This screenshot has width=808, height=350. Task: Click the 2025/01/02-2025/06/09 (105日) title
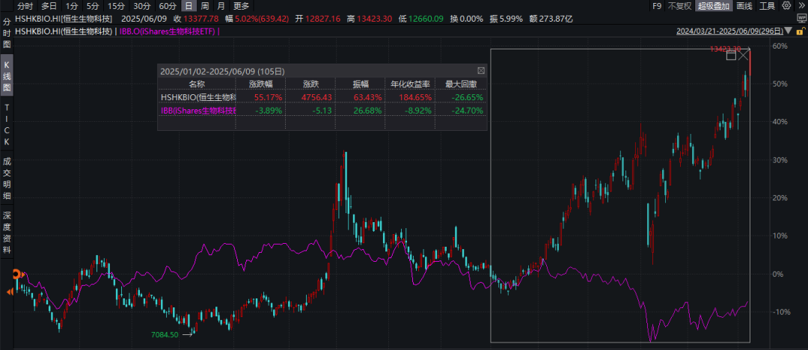coord(222,70)
